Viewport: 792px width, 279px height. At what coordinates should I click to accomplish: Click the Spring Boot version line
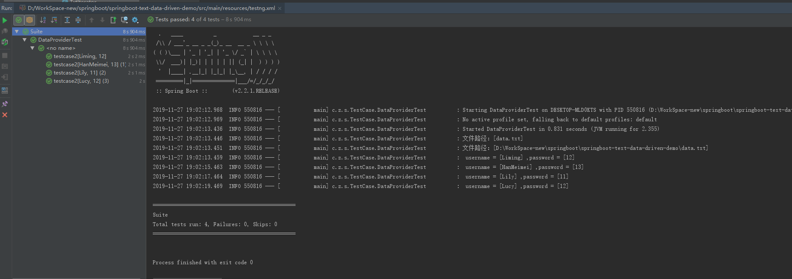click(x=218, y=91)
